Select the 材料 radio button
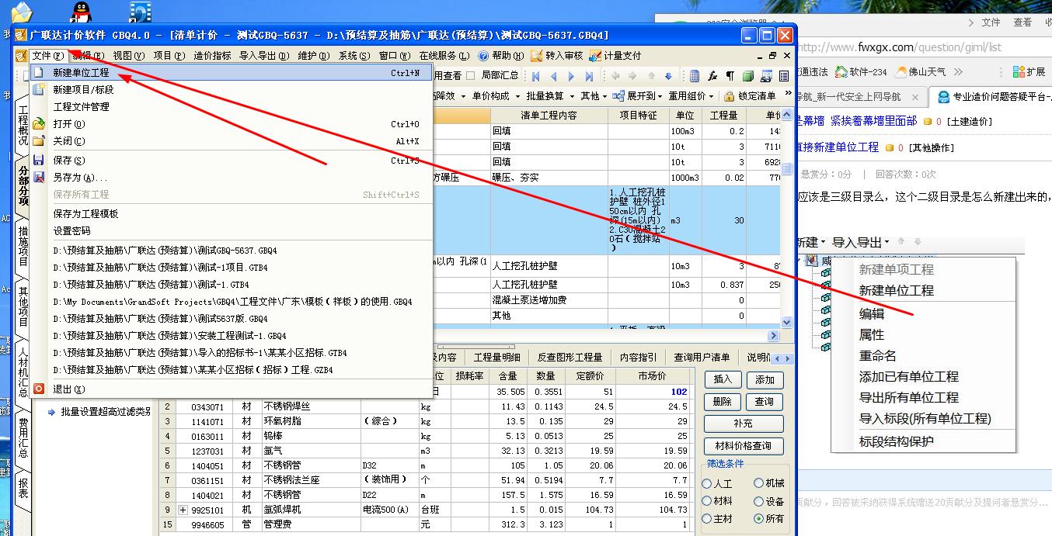This screenshot has height=536, width=1052. (707, 501)
